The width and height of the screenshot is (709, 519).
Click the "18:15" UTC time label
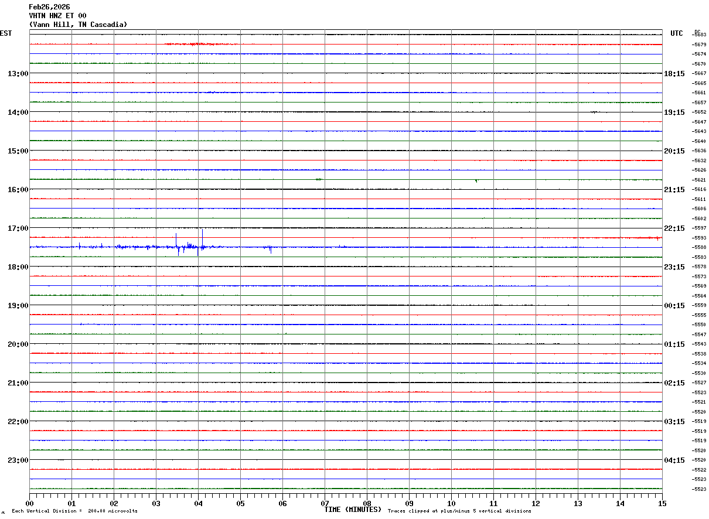click(x=674, y=74)
